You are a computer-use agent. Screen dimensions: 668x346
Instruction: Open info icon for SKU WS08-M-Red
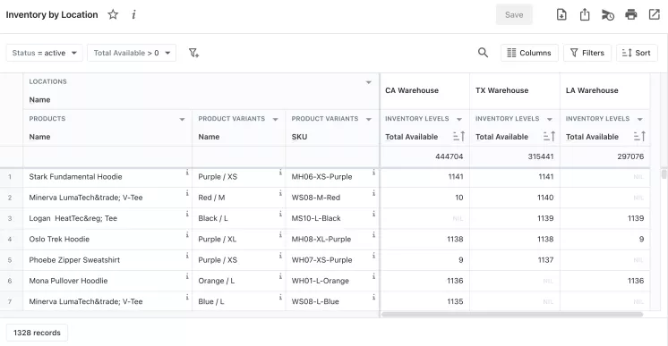click(373, 193)
